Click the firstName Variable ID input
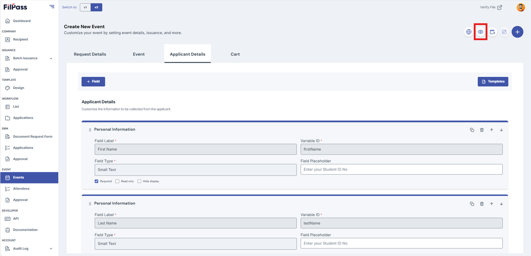This screenshot has width=531, height=256. 401,149
